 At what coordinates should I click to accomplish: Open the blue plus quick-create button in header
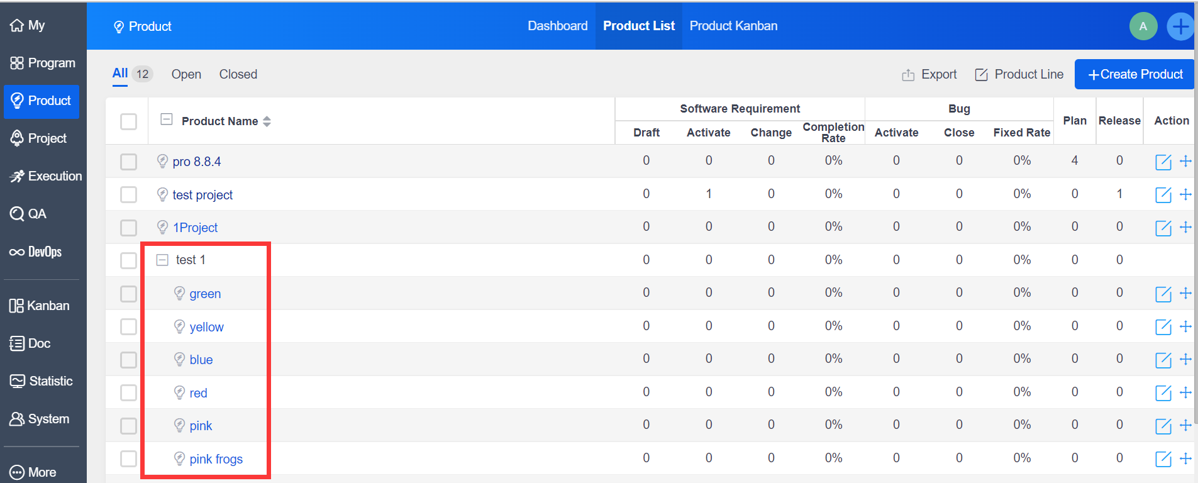[1180, 26]
